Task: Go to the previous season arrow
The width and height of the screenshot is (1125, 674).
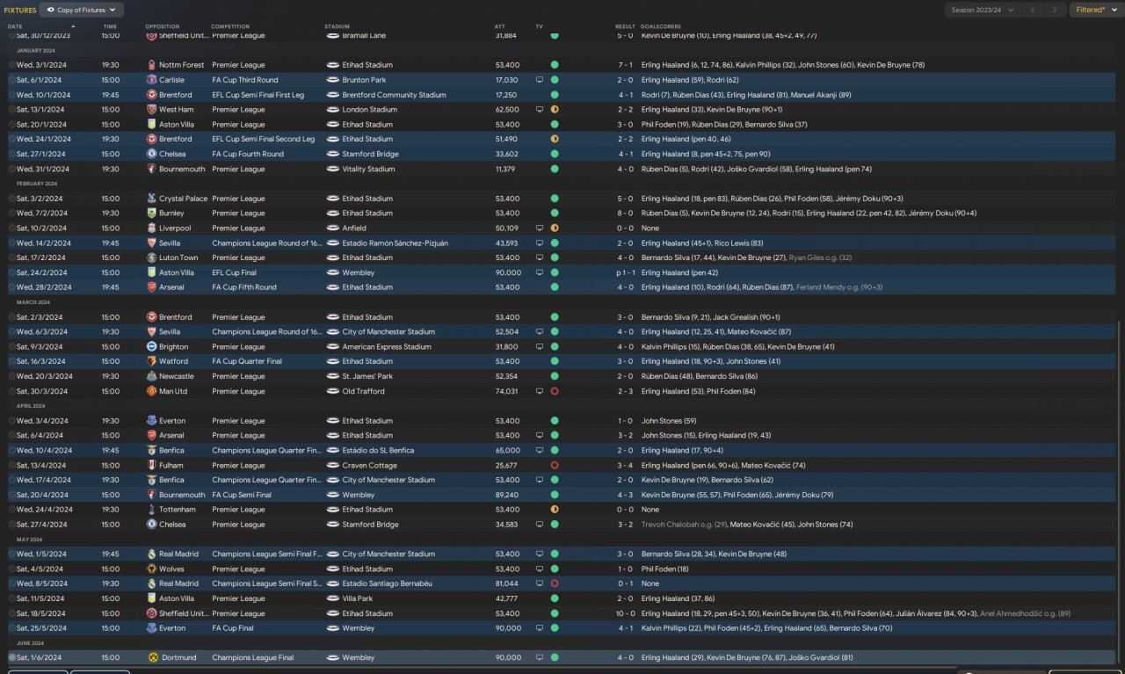Action: click(x=1033, y=10)
